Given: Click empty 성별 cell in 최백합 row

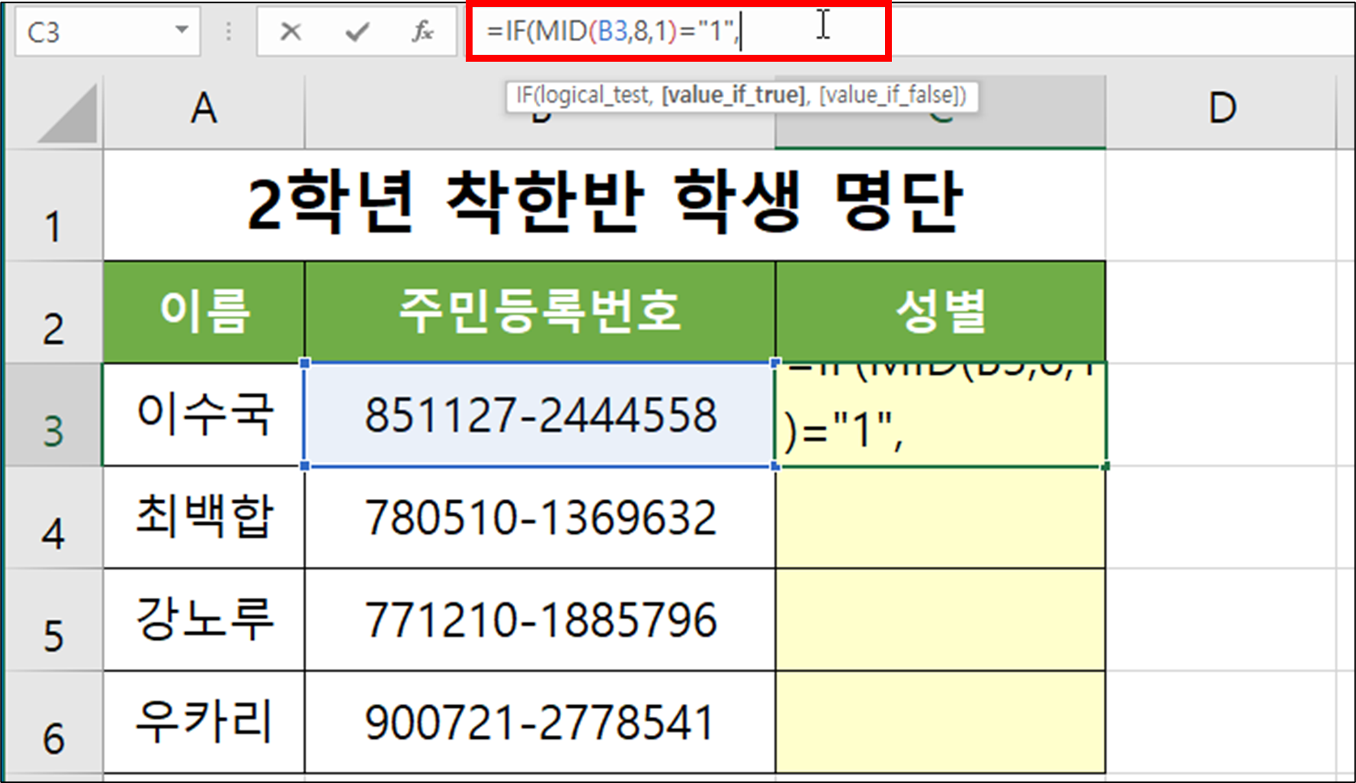Looking at the screenshot, I should tap(941, 517).
